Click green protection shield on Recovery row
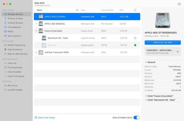 click(135, 45)
